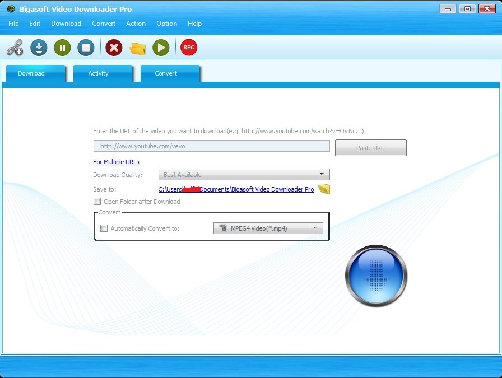502x378 pixels.
Task: Open the Help menu
Action: click(x=194, y=24)
